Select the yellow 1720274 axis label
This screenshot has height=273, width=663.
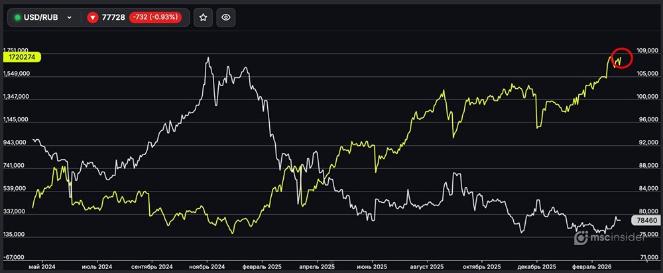(x=21, y=58)
